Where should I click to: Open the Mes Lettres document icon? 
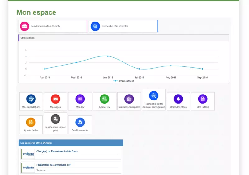pos(203,99)
